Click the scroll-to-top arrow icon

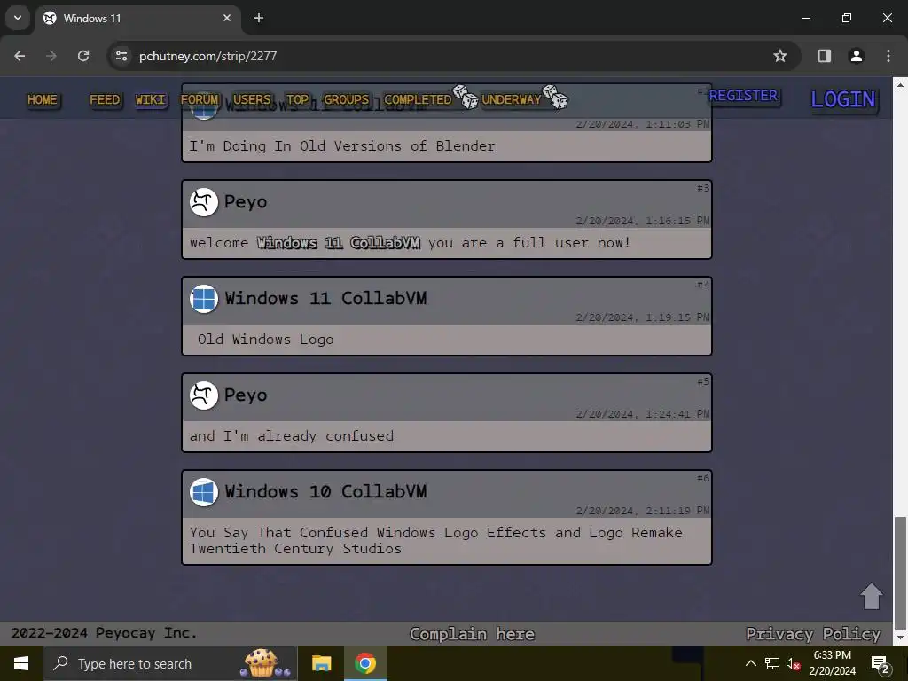pyautogui.click(x=871, y=596)
